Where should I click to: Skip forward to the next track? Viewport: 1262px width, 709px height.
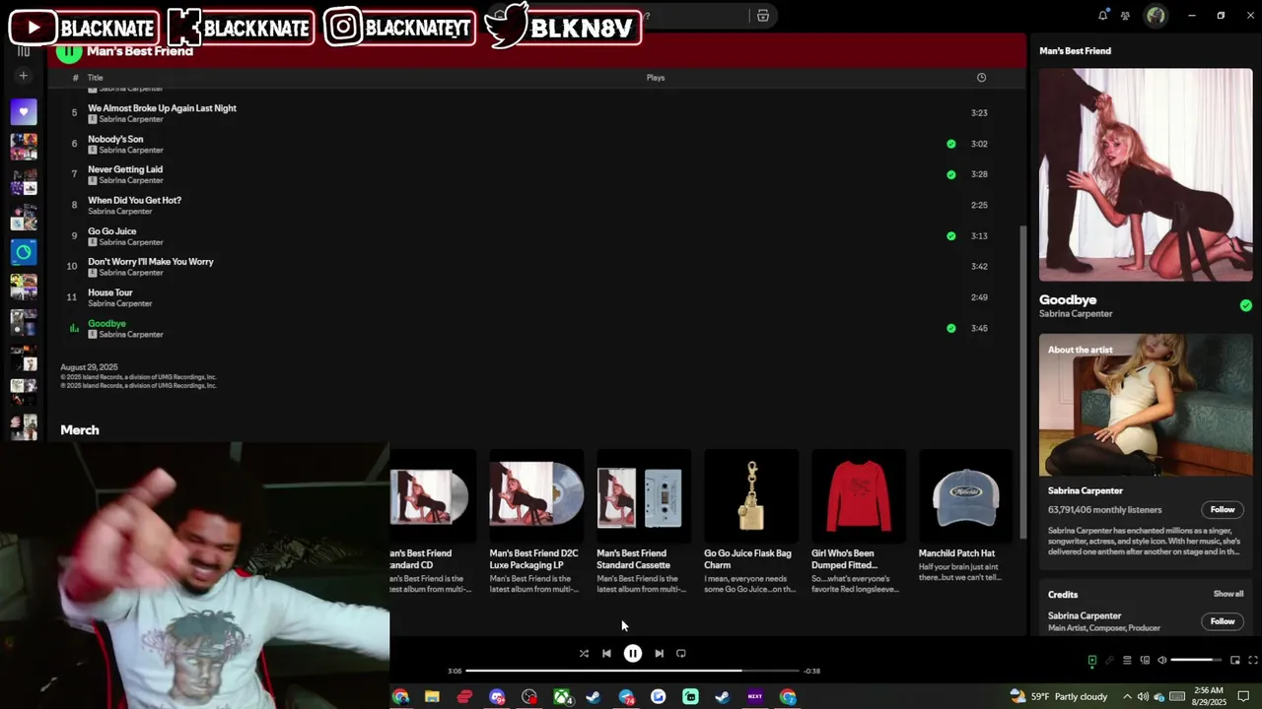[660, 653]
